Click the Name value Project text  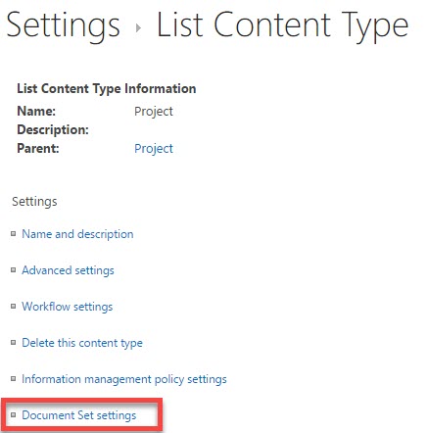(154, 112)
